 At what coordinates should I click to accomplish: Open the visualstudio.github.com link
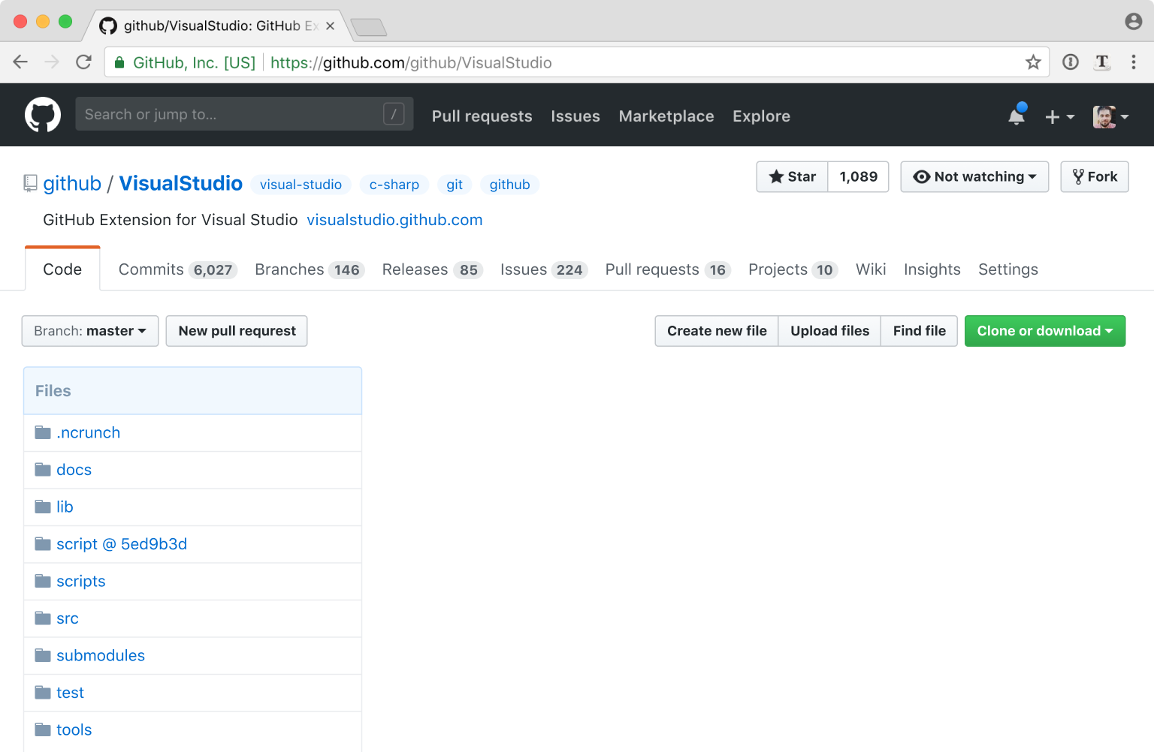pyautogui.click(x=394, y=220)
